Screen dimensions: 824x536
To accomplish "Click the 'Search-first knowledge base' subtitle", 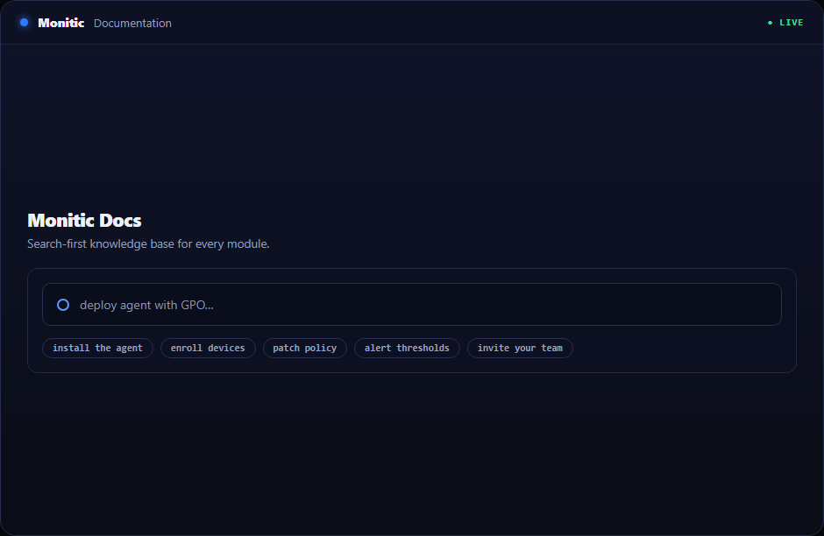I will point(148,244).
